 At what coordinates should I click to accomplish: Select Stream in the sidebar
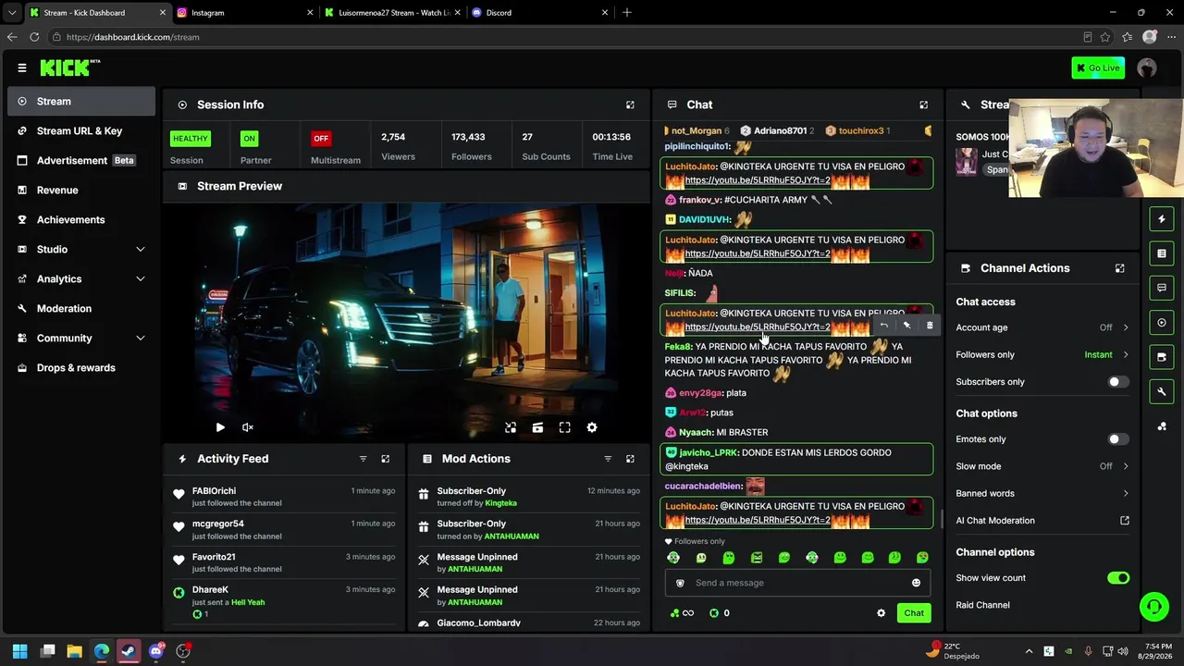pos(81,102)
